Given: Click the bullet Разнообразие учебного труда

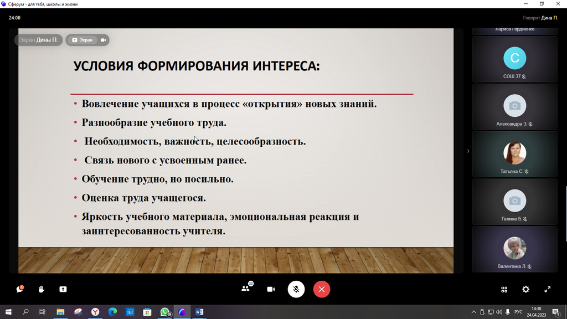Looking at the screenshot, I should 154,122.
